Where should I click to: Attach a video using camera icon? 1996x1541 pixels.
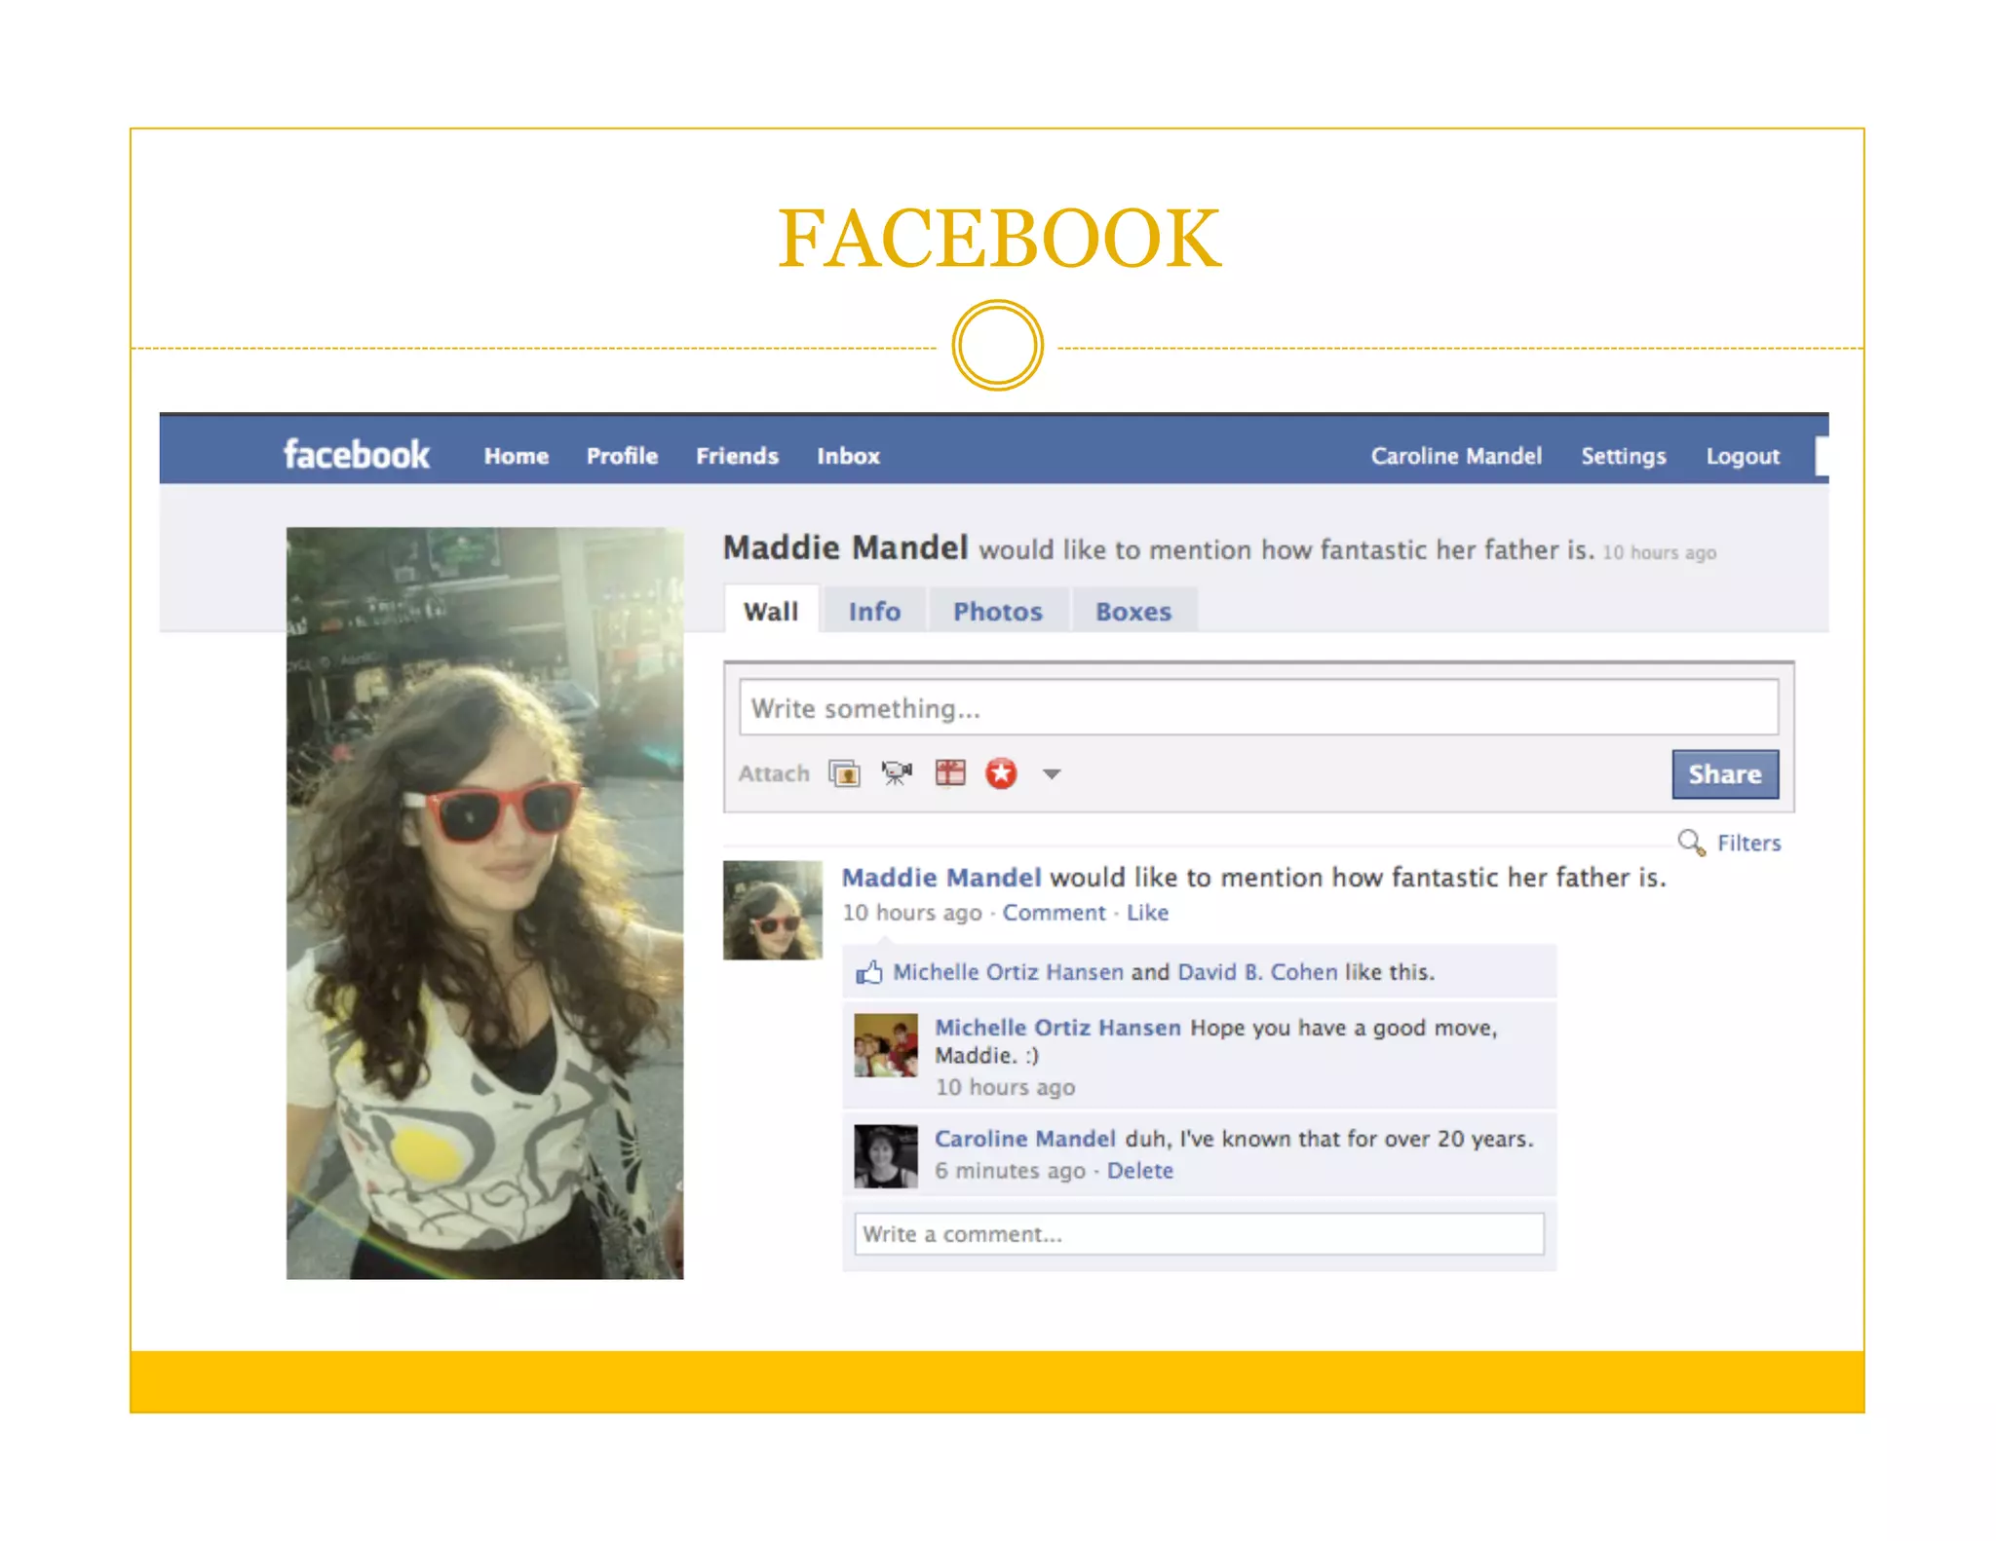click(897, 773)
